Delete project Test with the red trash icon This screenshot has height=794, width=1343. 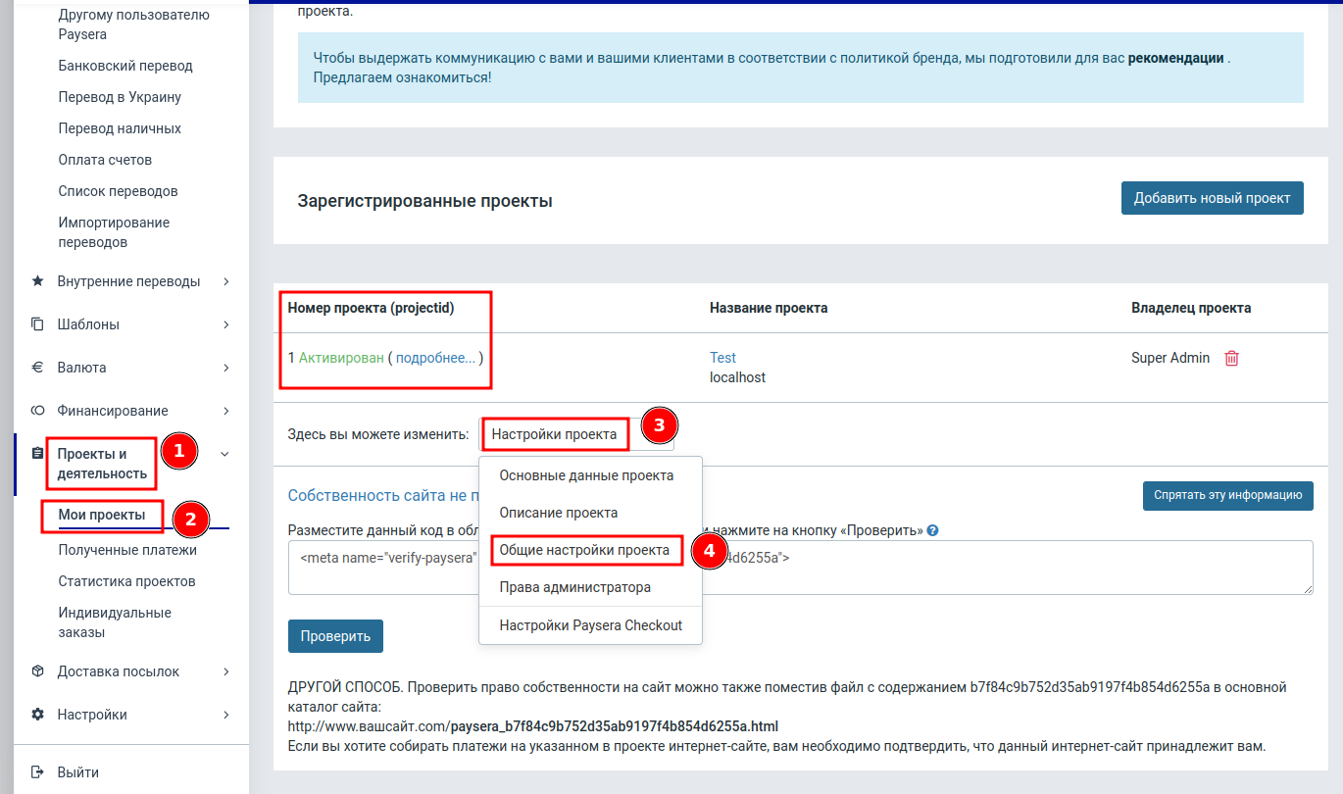[1232, 359]
